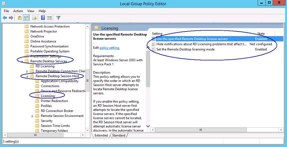Screen dimensions: 287x147
Task: Click the Enabled state of Set licensing mode
Action: (x=261, y=49)
